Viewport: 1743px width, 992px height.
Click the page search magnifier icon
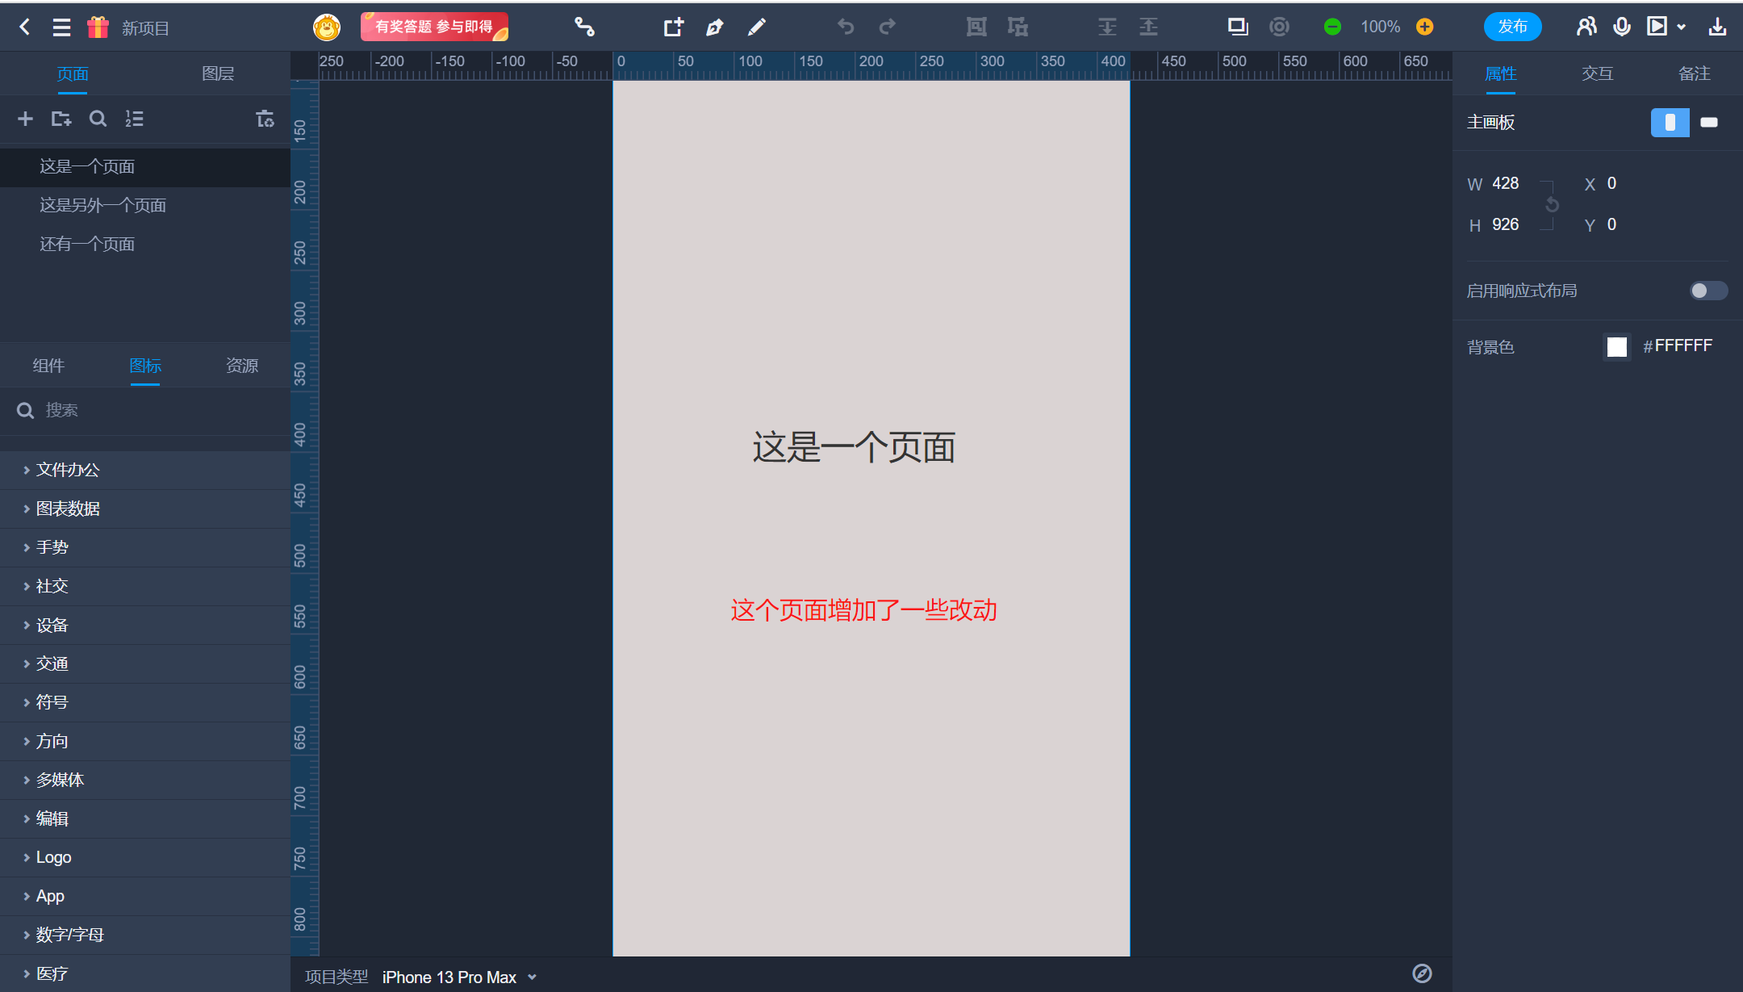[98, 119]
